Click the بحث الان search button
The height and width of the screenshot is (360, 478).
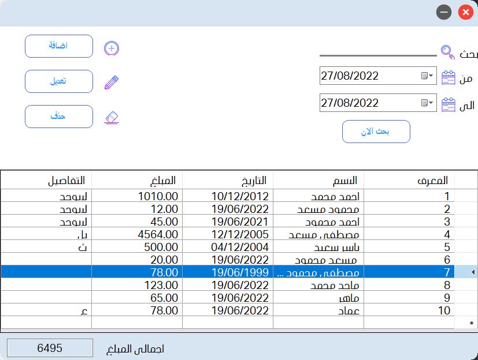[376, 132]
